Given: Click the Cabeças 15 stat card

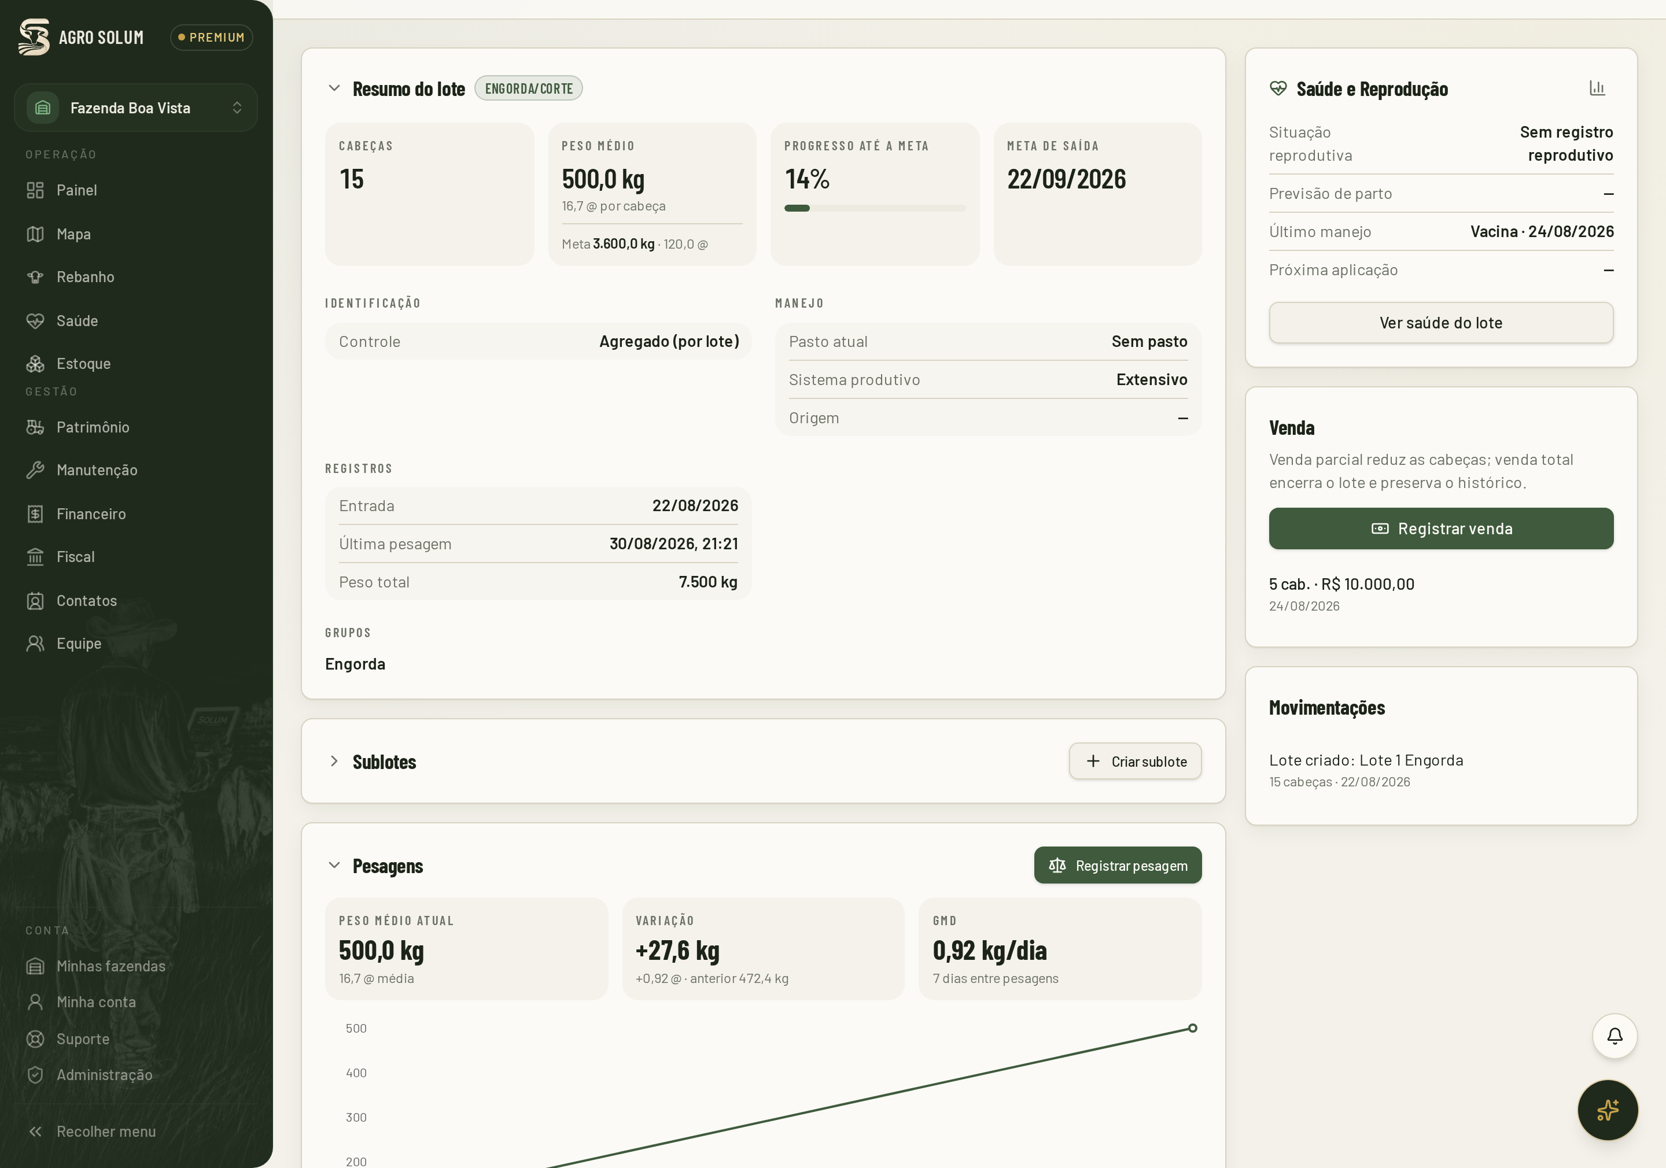Looking at the screenshot, I should [430, 194].
